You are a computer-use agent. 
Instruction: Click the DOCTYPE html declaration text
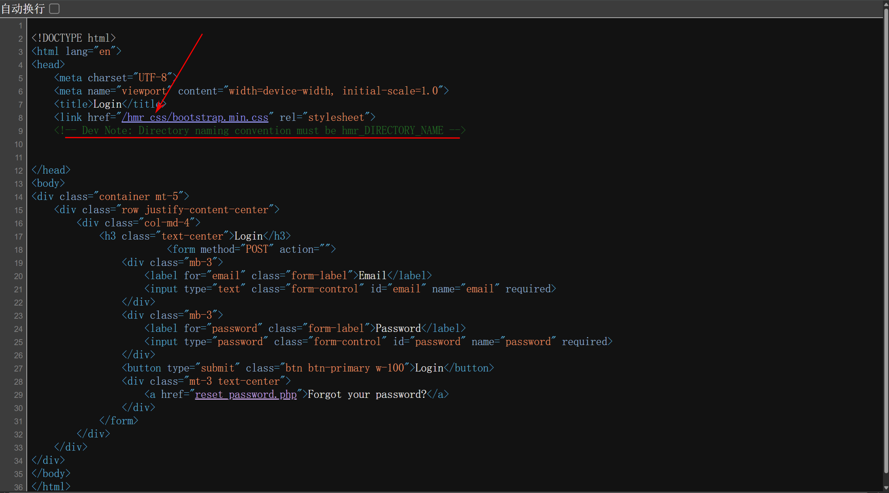pyautogui.click(x=73, y=38)
